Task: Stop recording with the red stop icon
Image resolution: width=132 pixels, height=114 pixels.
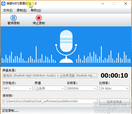Action: [x=39, y=18]
